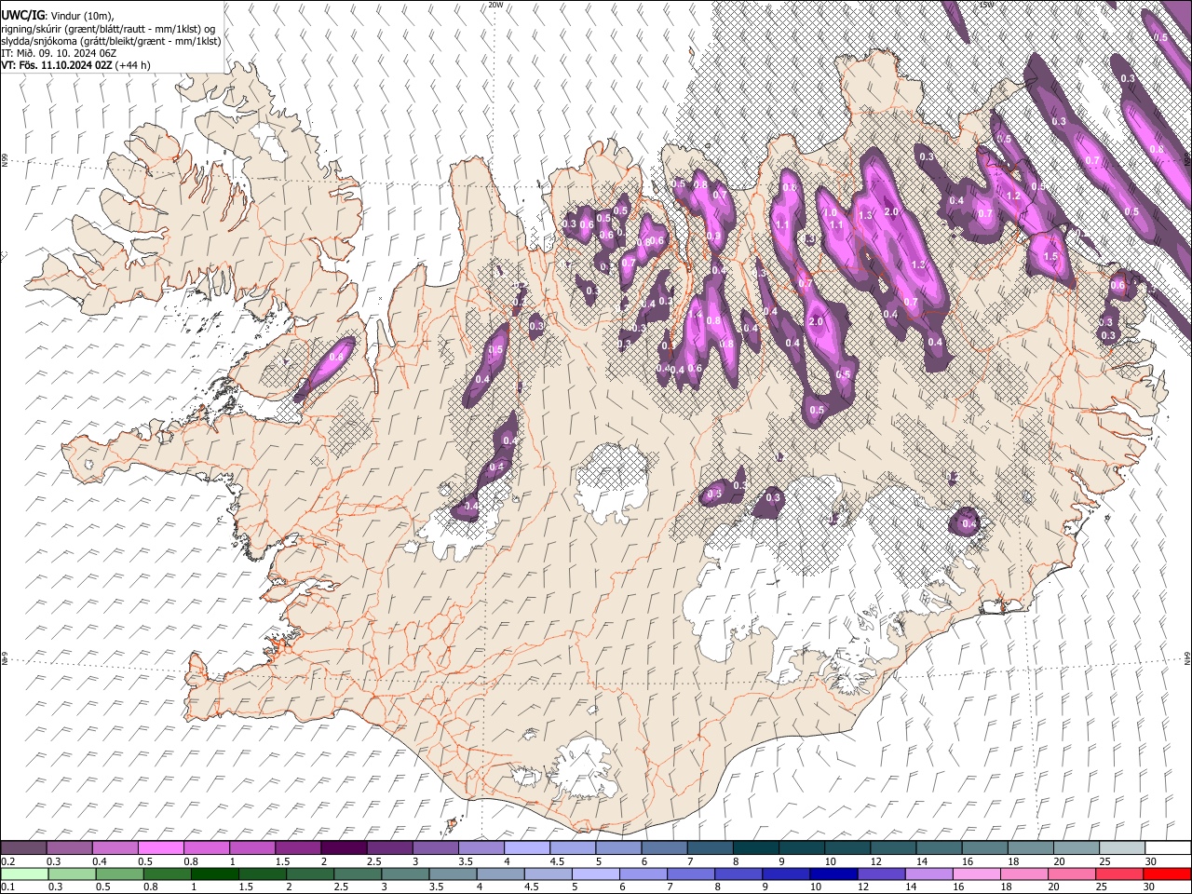Click the violet 12–14 swatch in the rain legend row
The width and height of the screenshot is (1192, 894).
[x=882, y=874]
